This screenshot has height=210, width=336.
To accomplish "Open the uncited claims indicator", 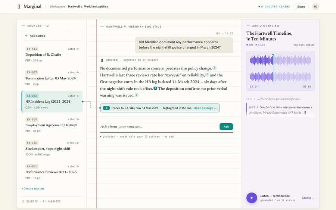I will [x=274, y=7].
